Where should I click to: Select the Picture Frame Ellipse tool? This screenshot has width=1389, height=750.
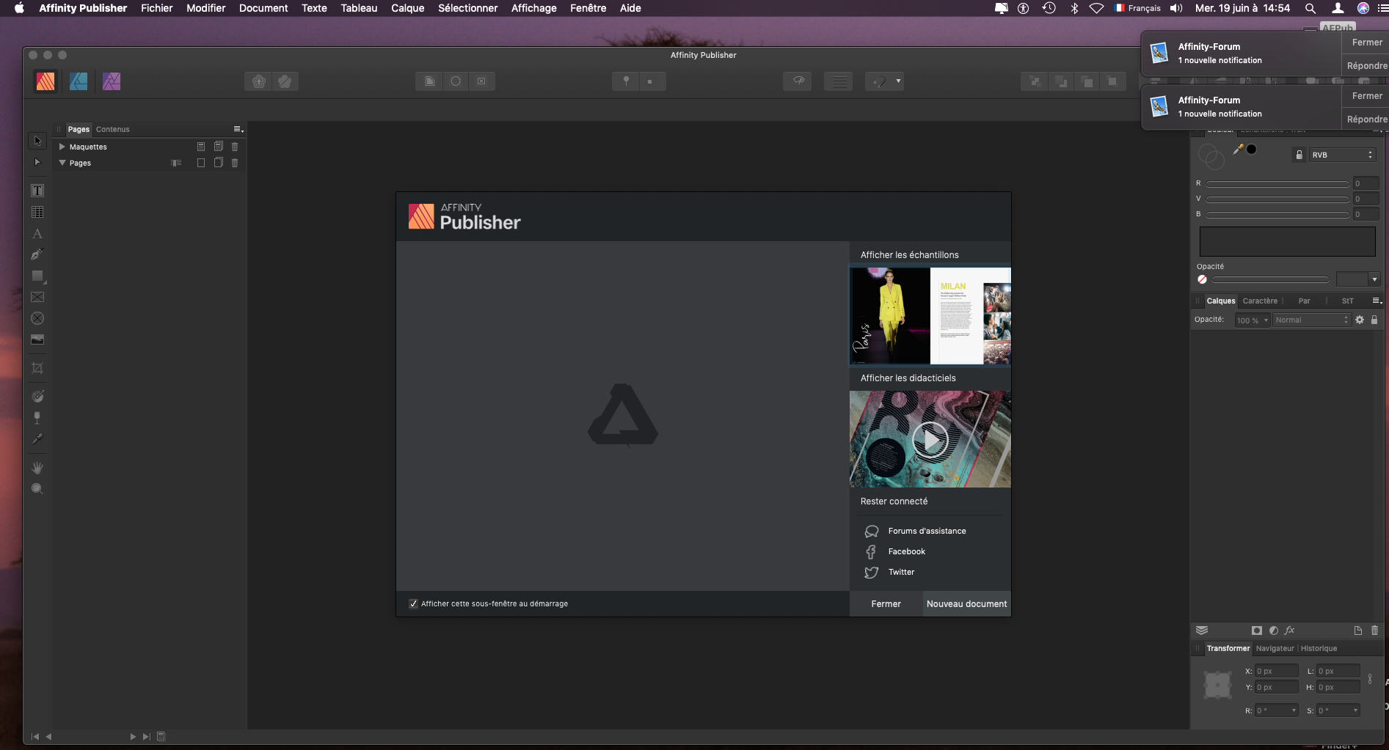[x=37, y=318]
